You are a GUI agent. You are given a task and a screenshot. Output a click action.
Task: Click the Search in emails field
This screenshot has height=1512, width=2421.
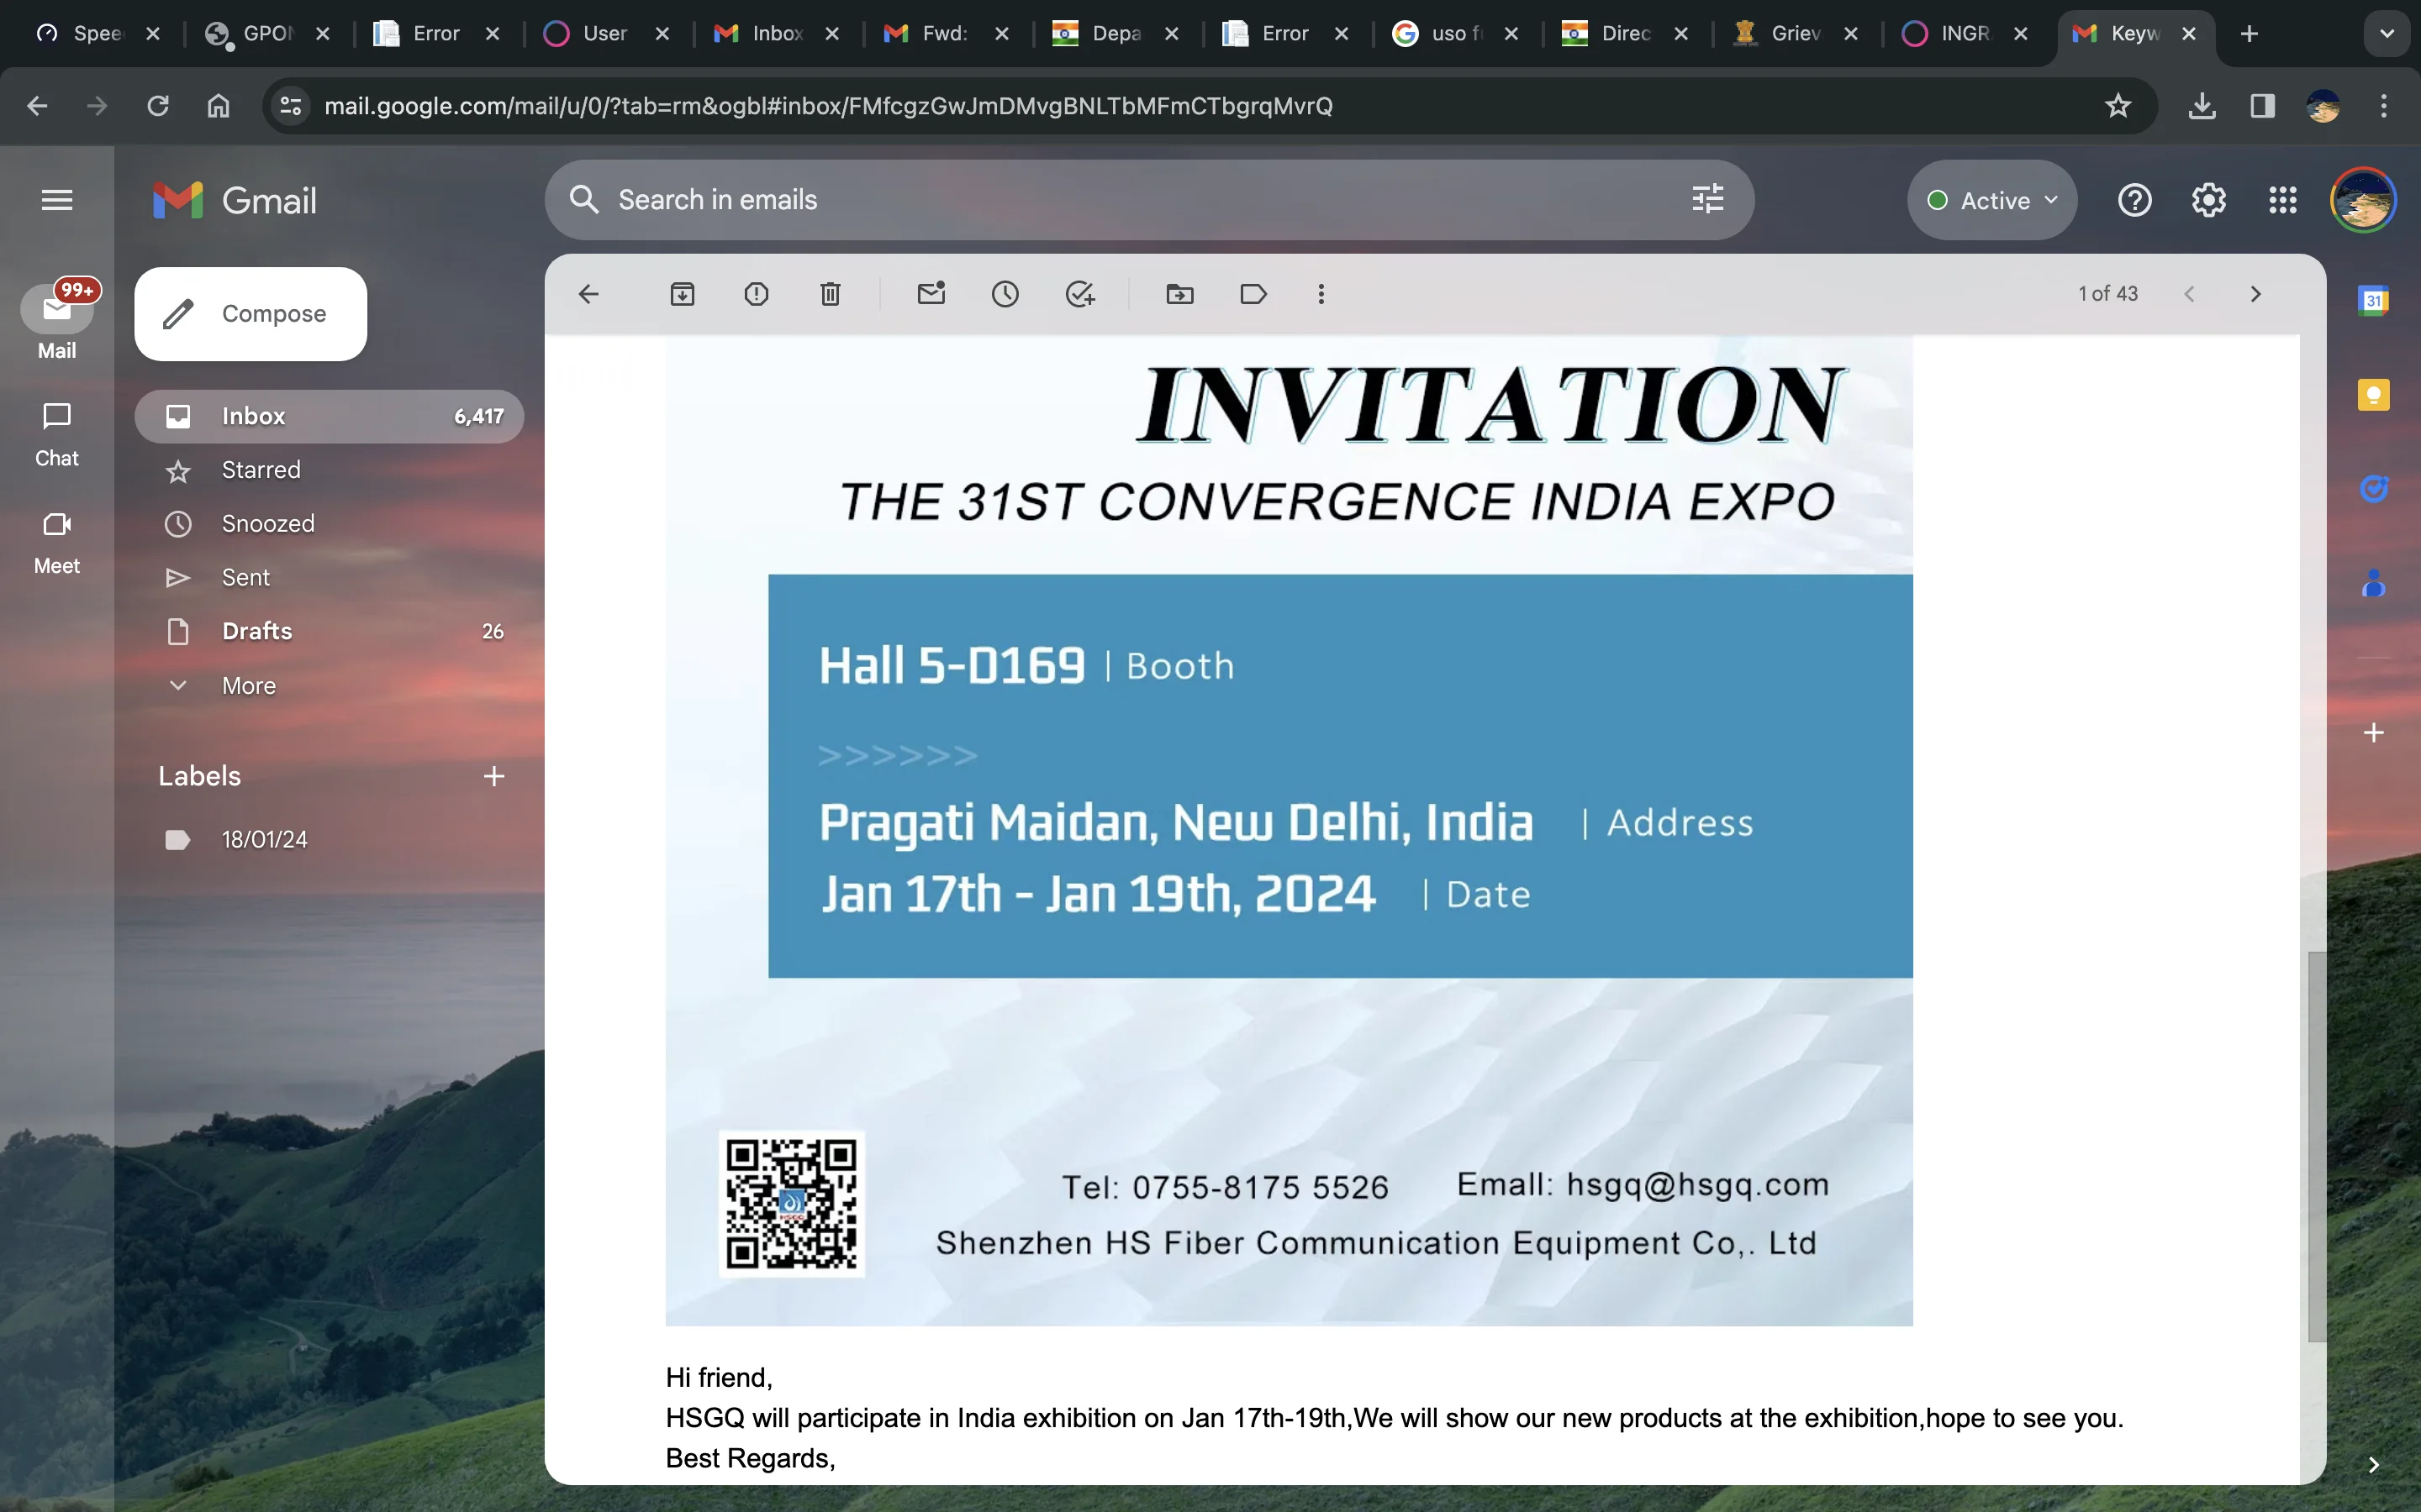tap(1100, 200)
